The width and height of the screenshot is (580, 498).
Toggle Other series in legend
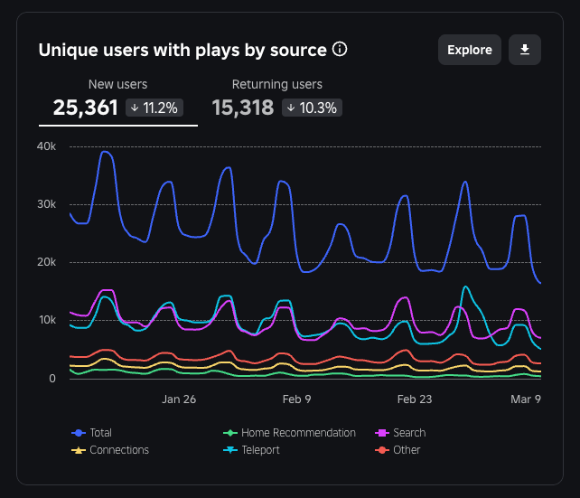tap(398, 450)
